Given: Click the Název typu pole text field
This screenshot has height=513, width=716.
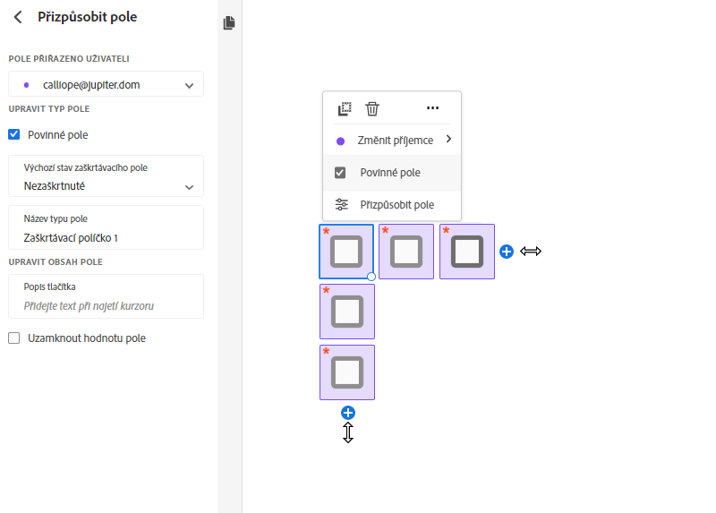Looking at the screenshot, I should coord(107,238).
